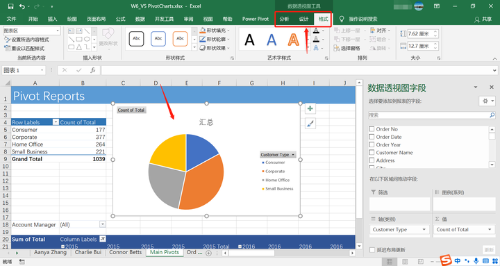Open Account Manager (All) filter dropdown
500x266 pixels.
click(103, 224)
